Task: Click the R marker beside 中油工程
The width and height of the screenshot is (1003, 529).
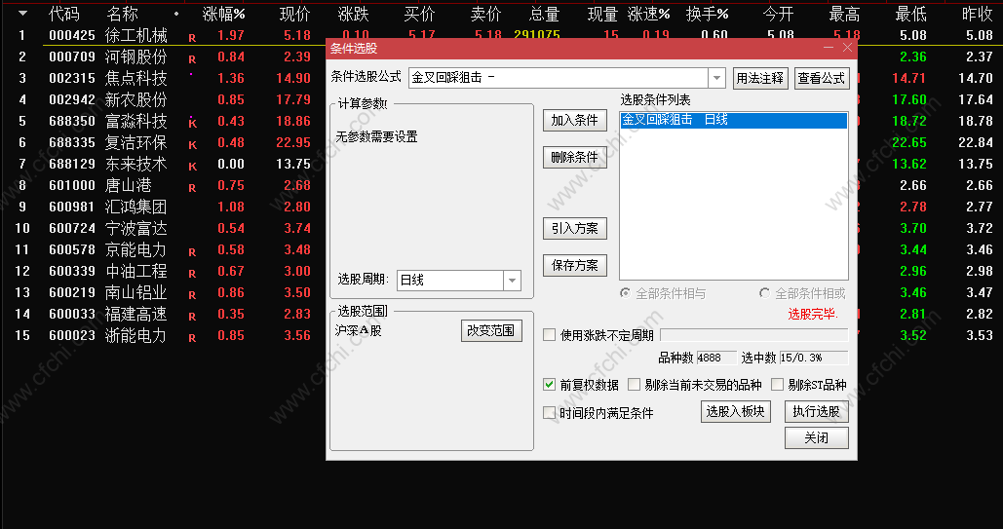Action: (192, 274)
